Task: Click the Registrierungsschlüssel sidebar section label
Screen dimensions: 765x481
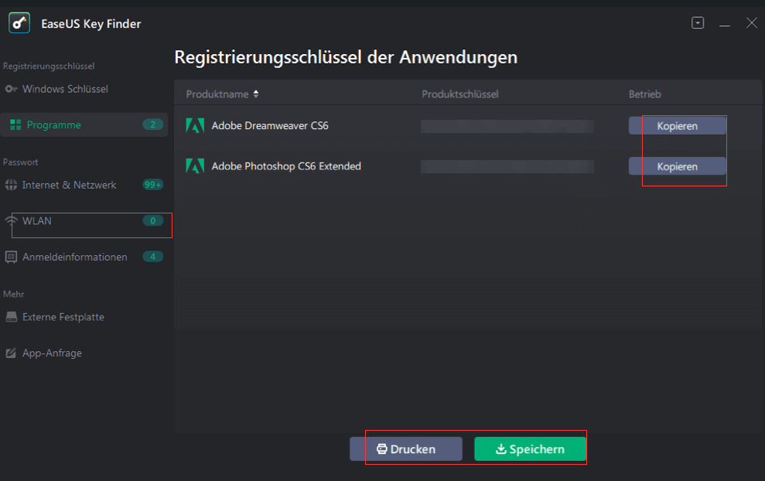Action: click(49, 66)
